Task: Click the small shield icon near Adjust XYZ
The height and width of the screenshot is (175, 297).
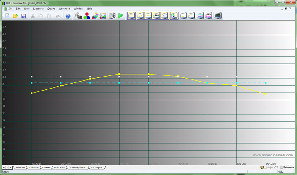Action: [x=262, y=168]
